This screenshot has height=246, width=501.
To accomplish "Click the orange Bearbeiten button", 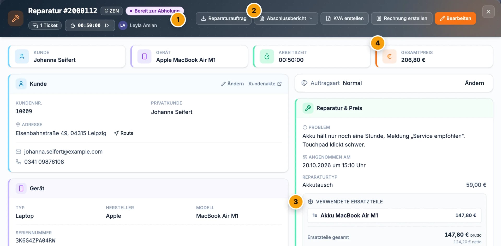I will 455,18.
